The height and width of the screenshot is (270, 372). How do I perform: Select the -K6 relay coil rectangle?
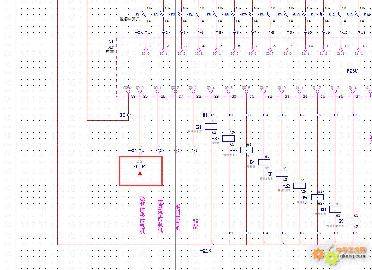click(x=300, y=186)
